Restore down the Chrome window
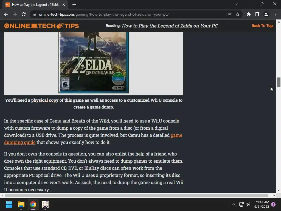This screenshot has width=281, height=211. (262, 4)
